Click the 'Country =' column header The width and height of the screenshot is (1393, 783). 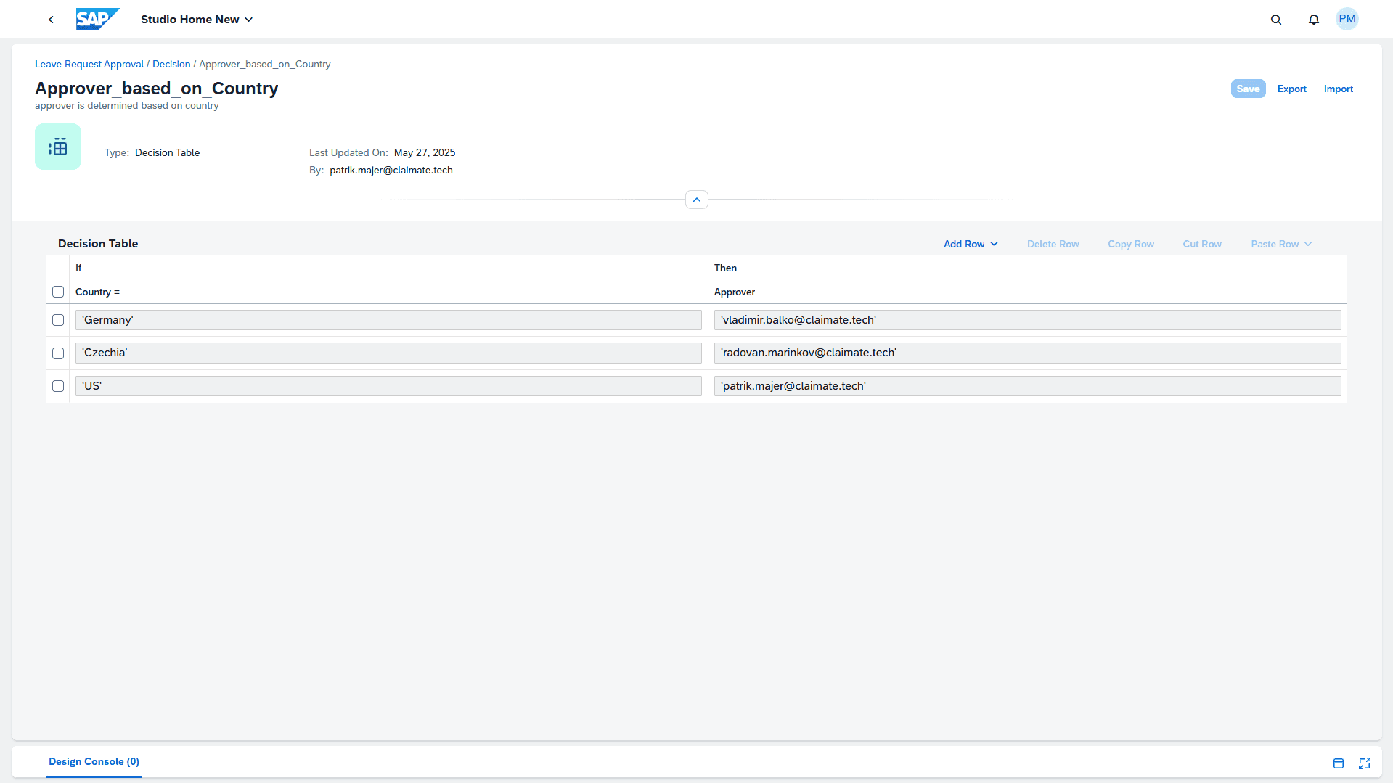point(97,292)
